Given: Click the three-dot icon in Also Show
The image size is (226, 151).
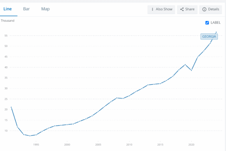Looking at the screenshot, I should tap(152, 9).
